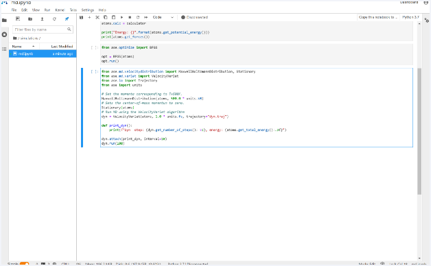The image size is (431, 266).
Task: Click the VelocityVerlet molecular dynamics cell
Action: click(257, 108)
